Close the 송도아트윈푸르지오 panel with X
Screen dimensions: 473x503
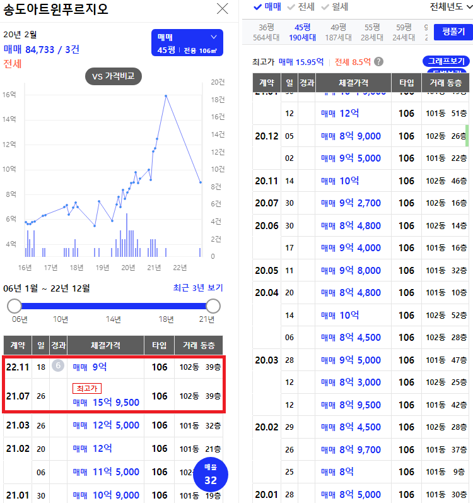(x=222, y=9)
